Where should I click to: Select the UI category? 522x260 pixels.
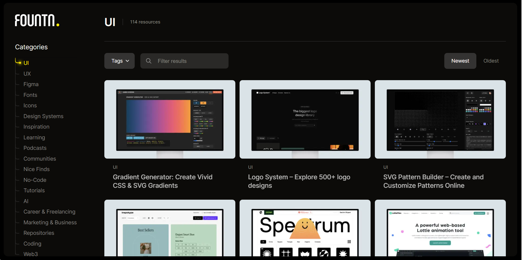26,63
